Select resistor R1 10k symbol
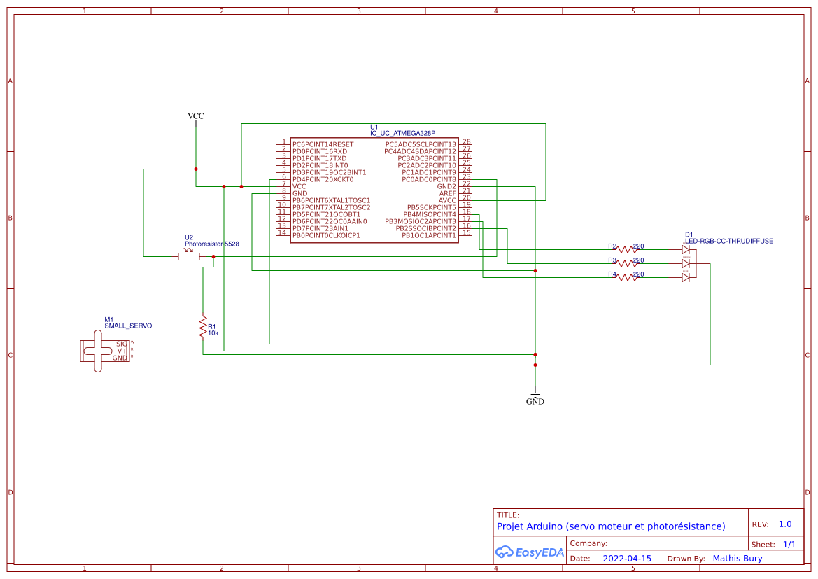 (203, 326)
